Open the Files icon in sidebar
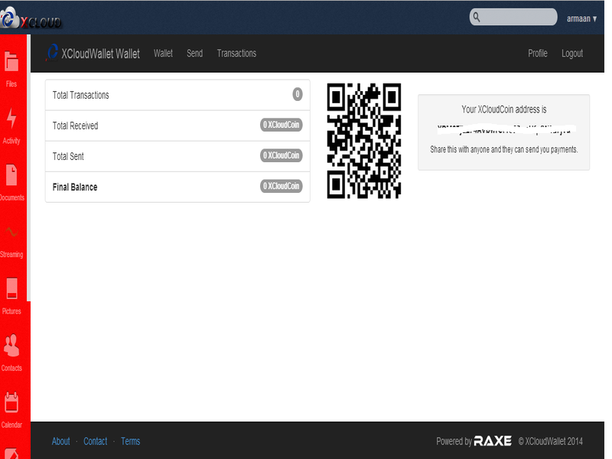The height and width of the screenshot is (459, 612). coord(11,65)
